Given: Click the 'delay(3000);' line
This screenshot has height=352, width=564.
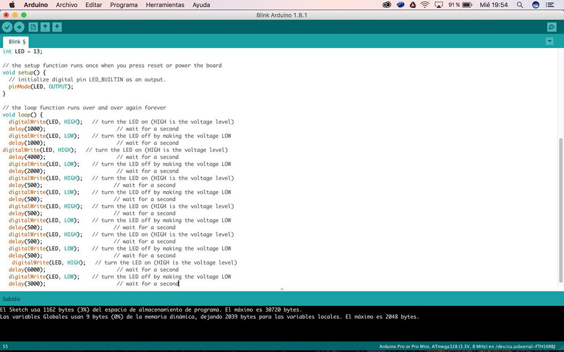Looking at the screenshot, I should coord(27,284).
